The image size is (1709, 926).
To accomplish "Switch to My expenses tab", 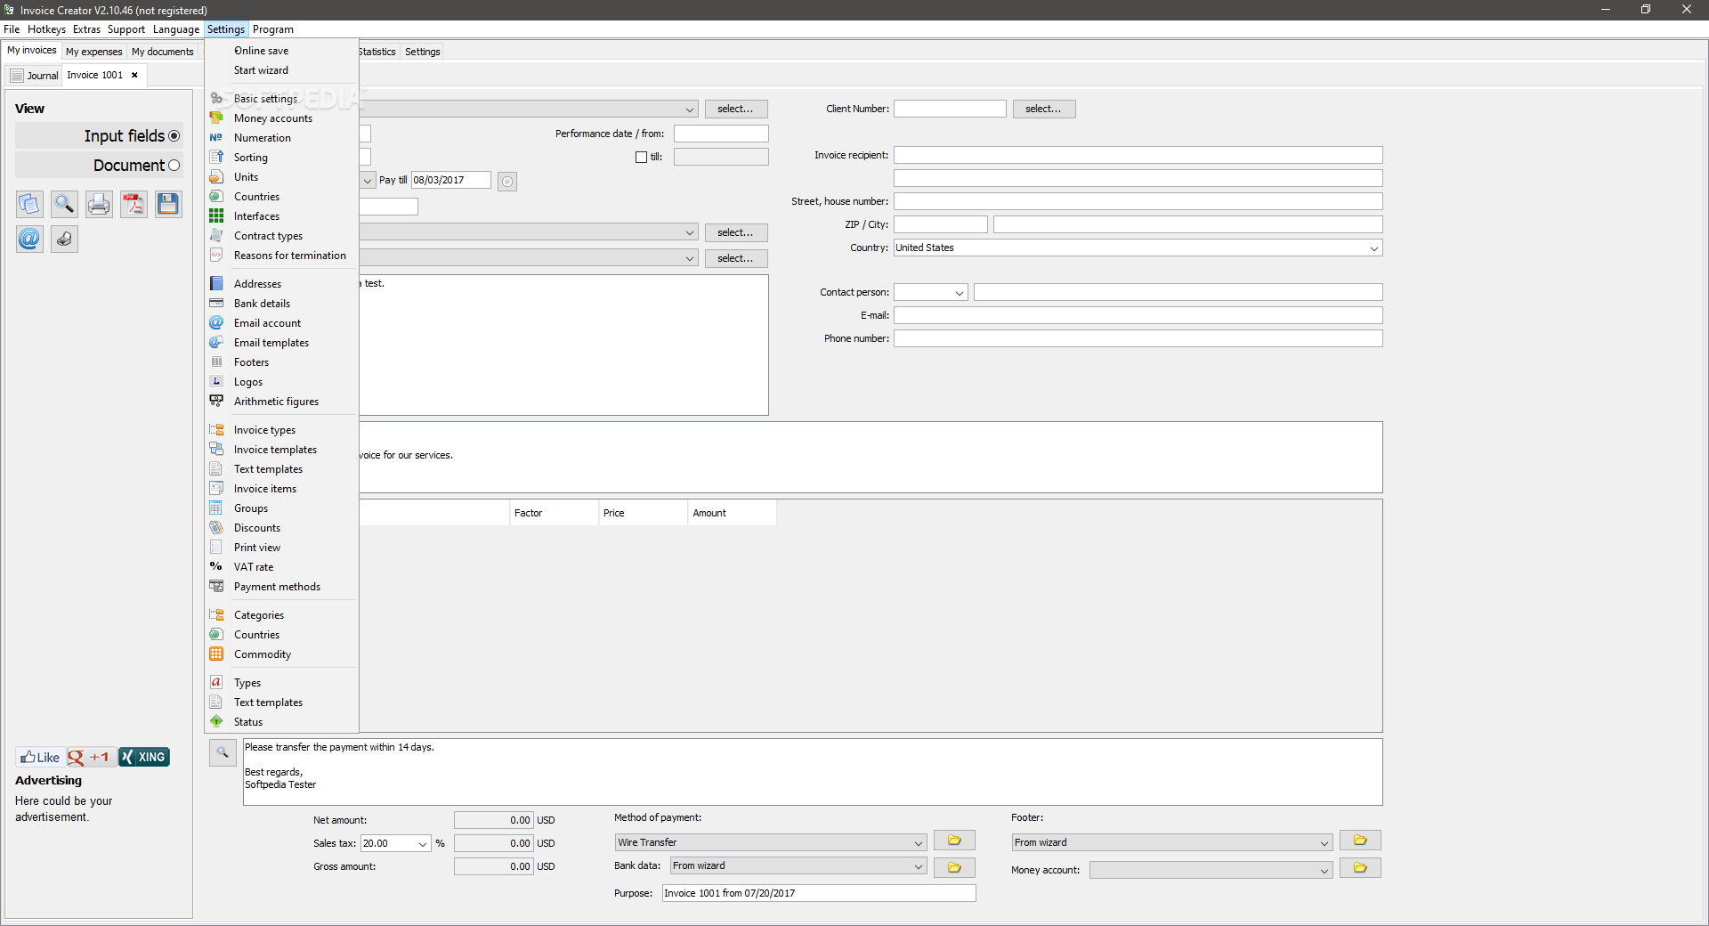I will coord(93,52).
